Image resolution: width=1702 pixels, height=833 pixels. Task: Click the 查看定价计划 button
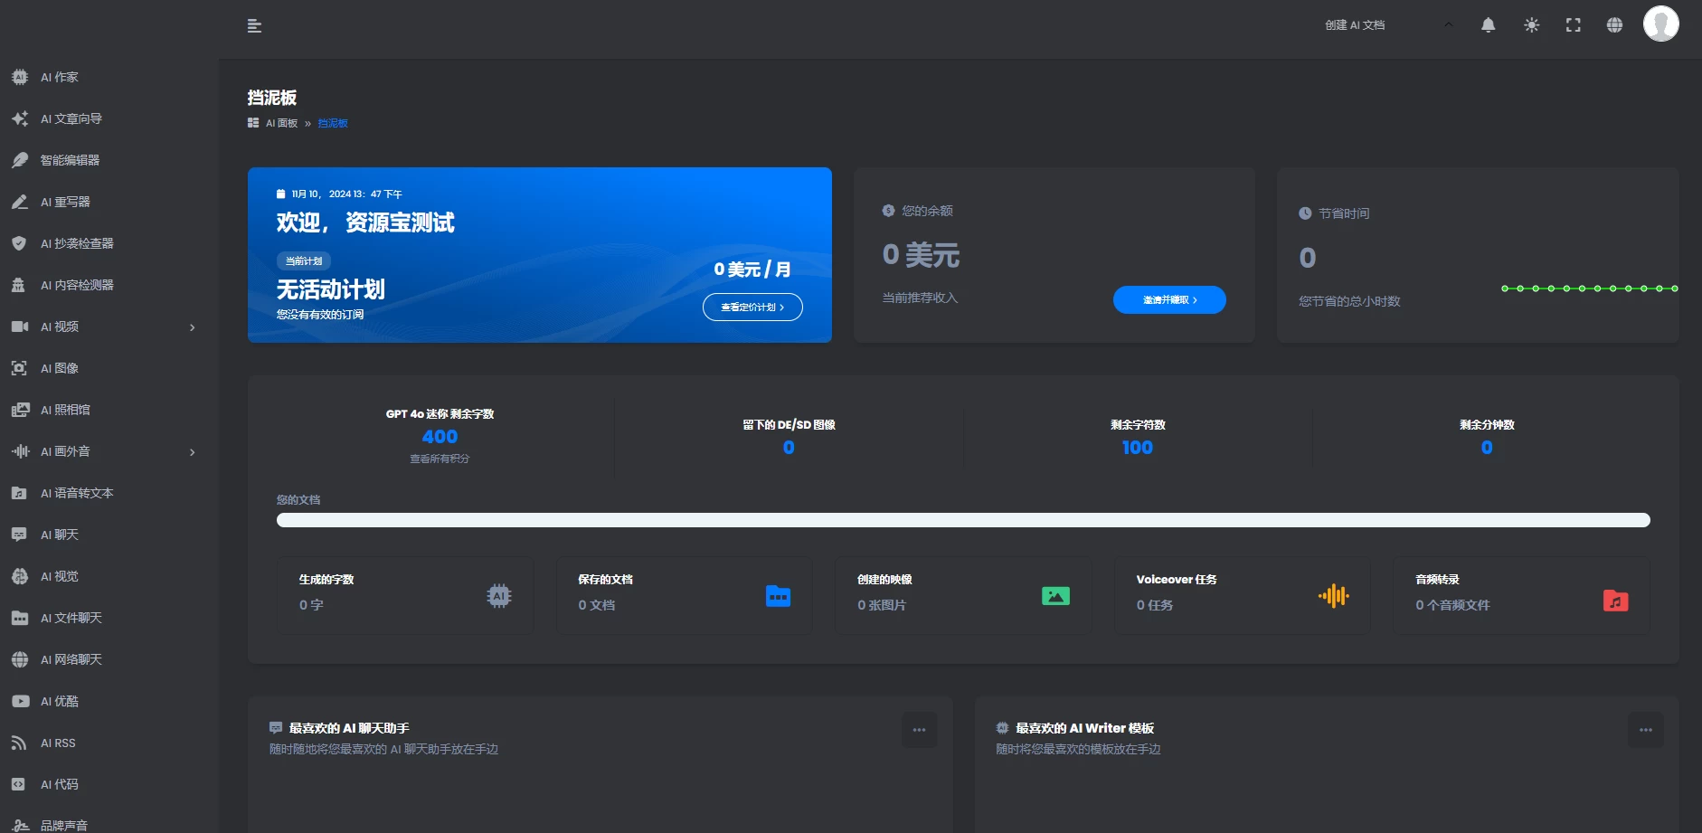tap(752, 307)
